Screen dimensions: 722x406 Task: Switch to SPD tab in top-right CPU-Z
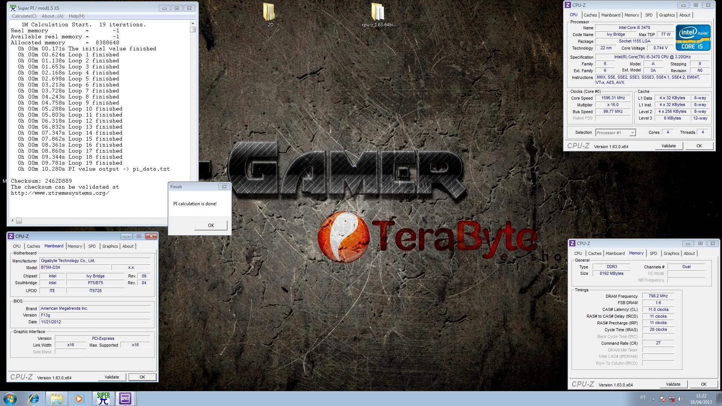tap(649, 15)
